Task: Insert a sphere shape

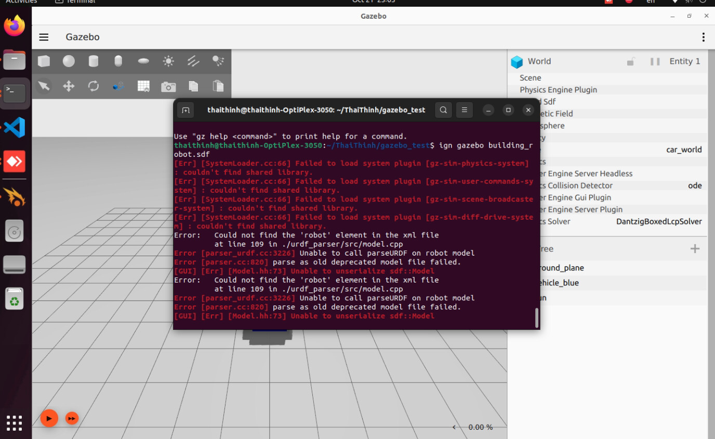Action: pos(69,61)
